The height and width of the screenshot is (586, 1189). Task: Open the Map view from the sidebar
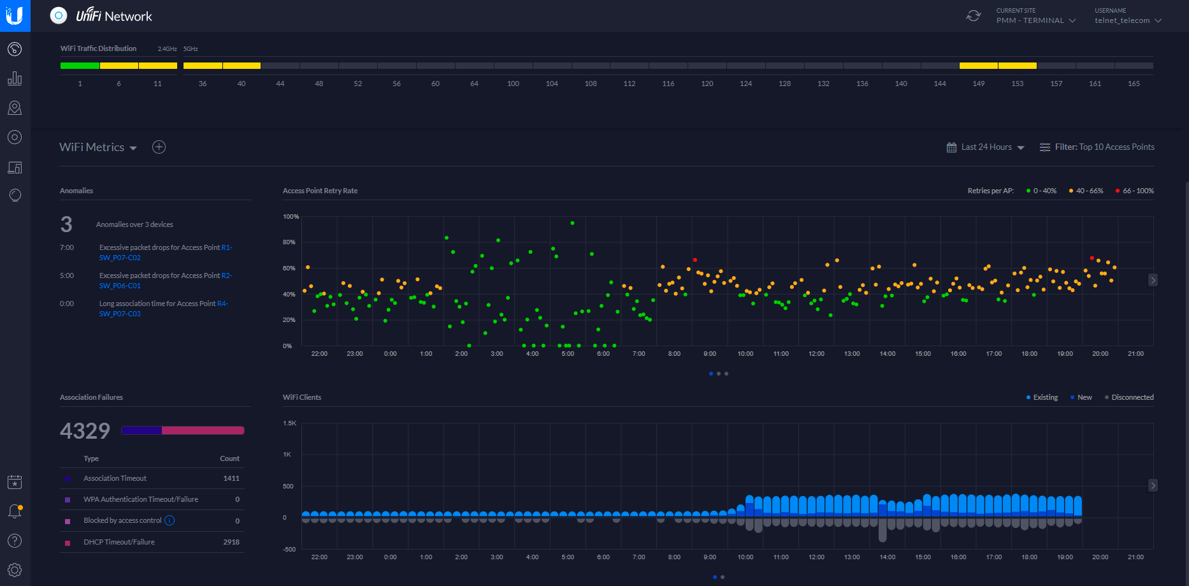(15, 108)
